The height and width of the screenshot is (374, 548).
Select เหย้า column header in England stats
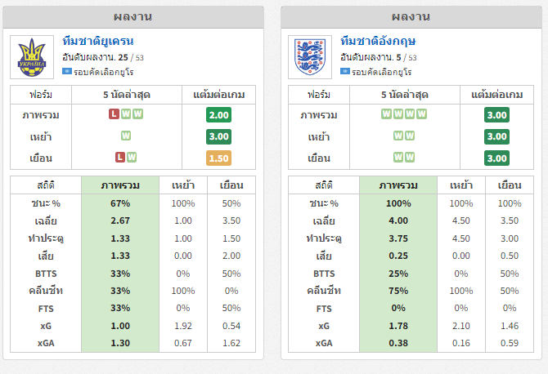point(461,185)
